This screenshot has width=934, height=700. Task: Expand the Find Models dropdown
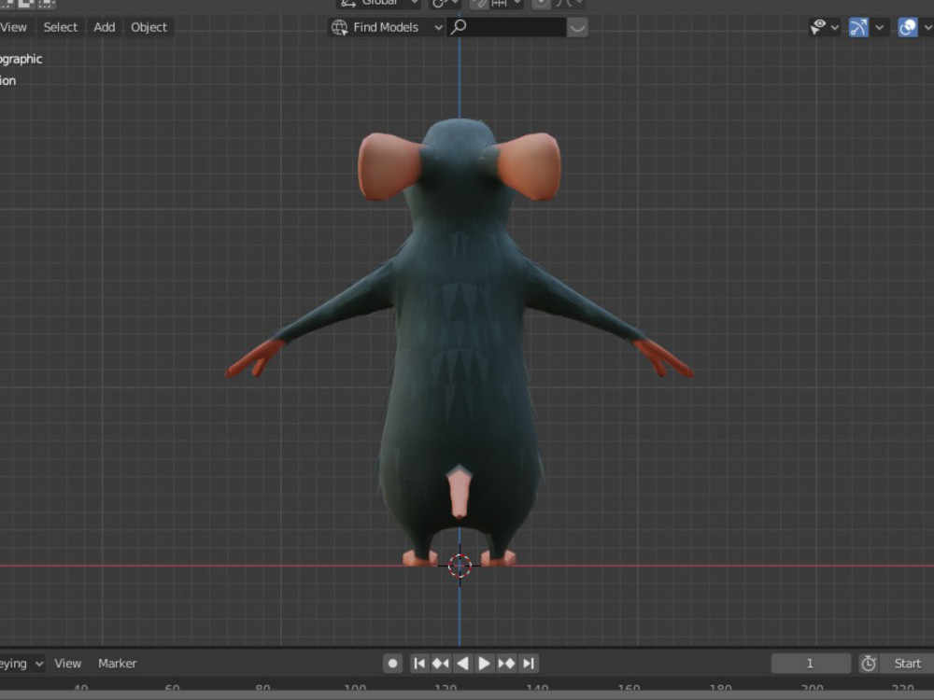[387, 27]
